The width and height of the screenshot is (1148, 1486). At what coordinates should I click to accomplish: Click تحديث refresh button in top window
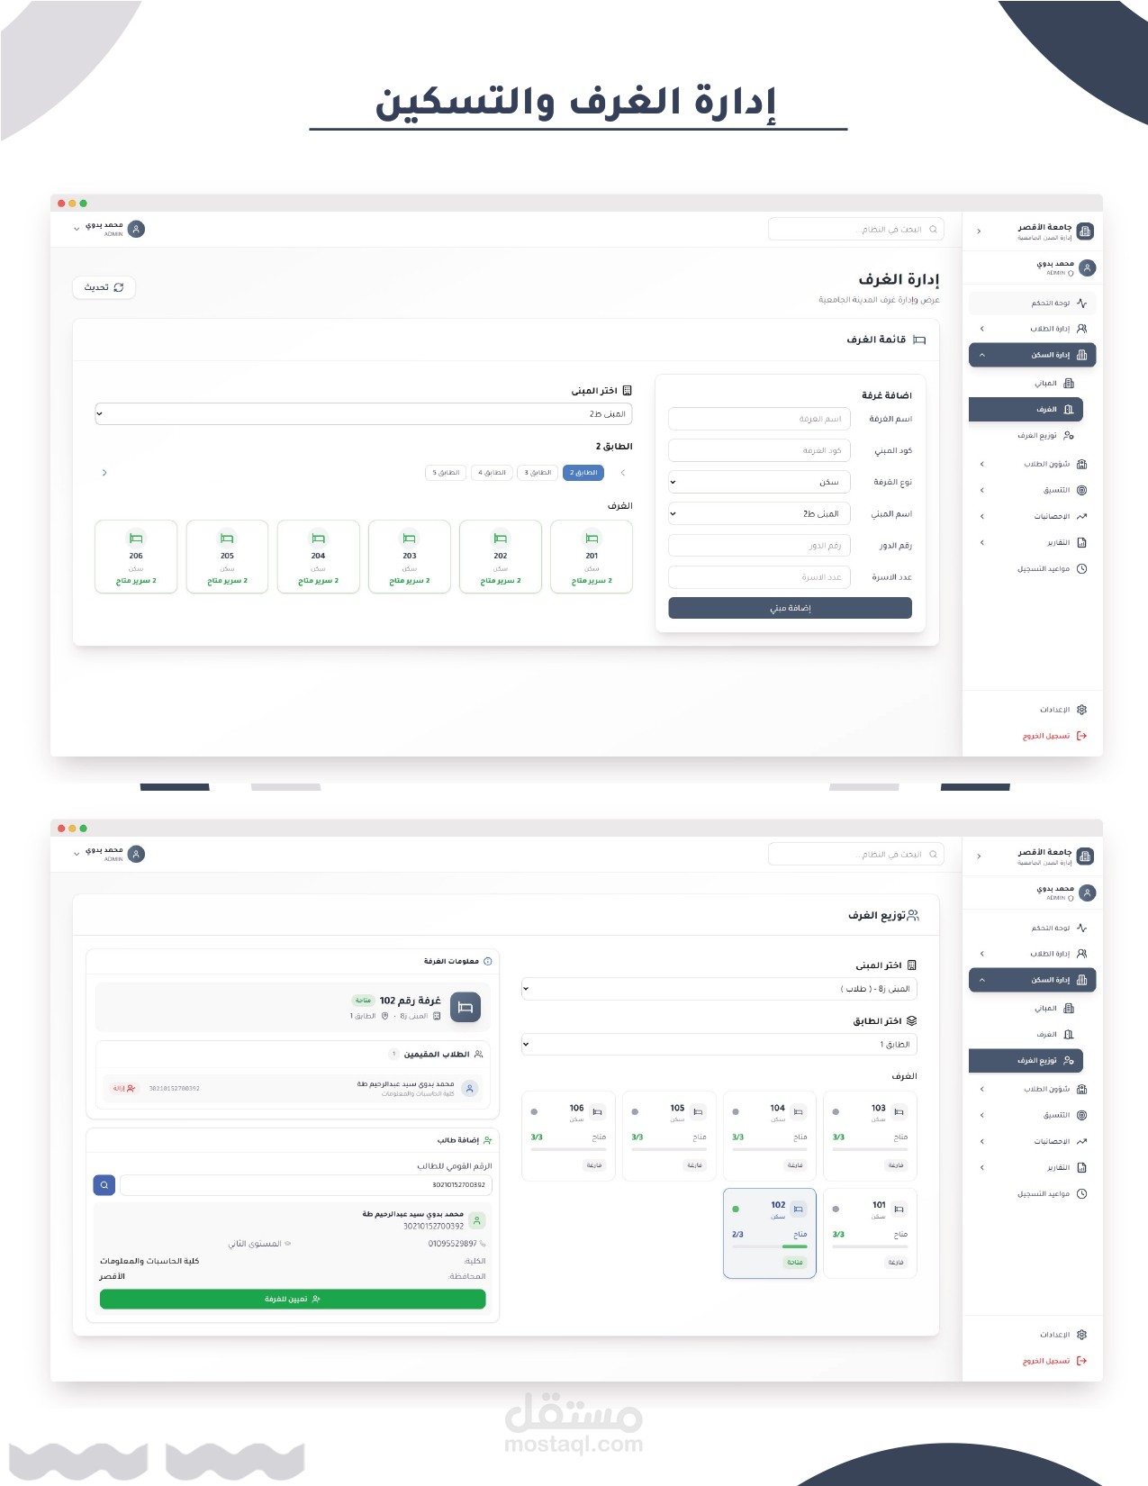pyautogui.click(x=104, y=287)
